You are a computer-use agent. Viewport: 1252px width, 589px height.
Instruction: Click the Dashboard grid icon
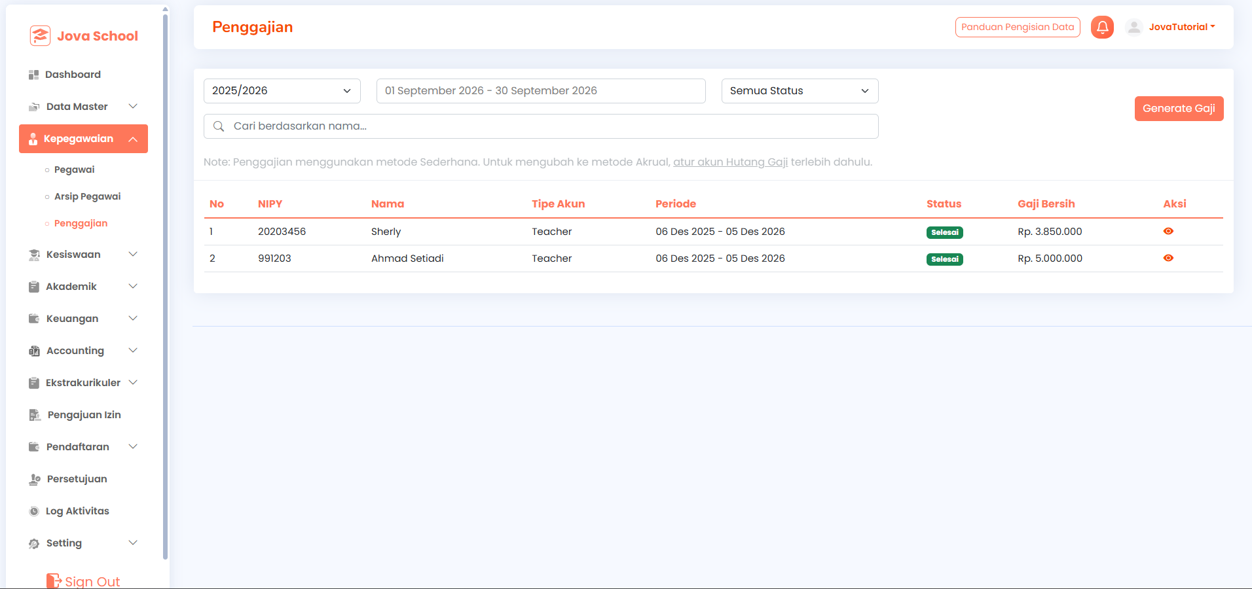(x=33, y=75)
